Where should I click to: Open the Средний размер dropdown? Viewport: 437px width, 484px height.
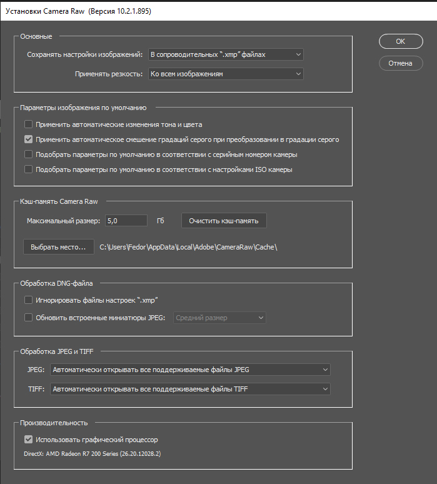click(x=219, y=318)
